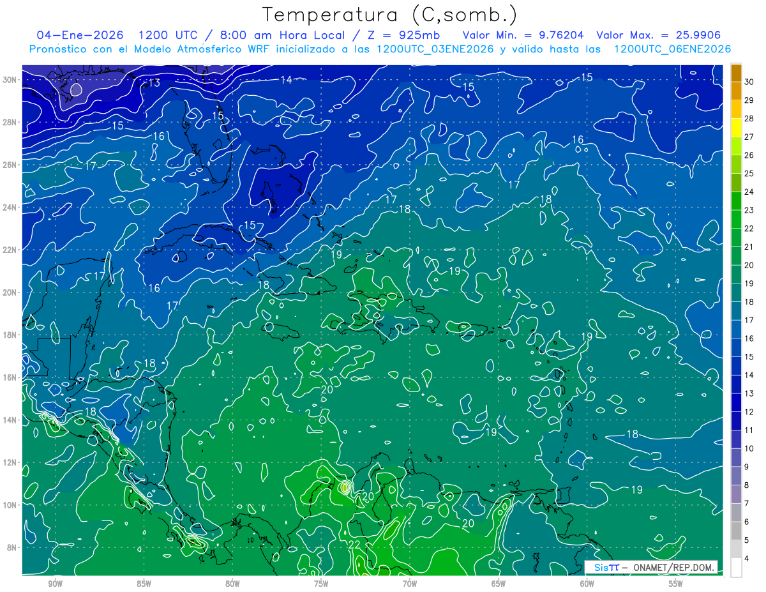Click the "14" contour label on the map
Image resolution: width=766 pixels, height=592 pixels.
pos(286,80)
